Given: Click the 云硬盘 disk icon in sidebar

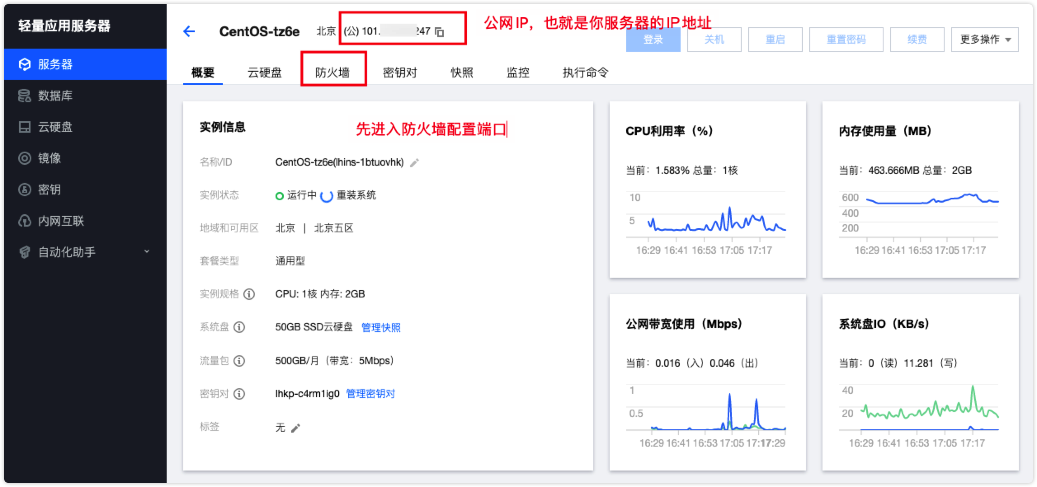Looking at the screenshot, I should [x=25, y=127].
